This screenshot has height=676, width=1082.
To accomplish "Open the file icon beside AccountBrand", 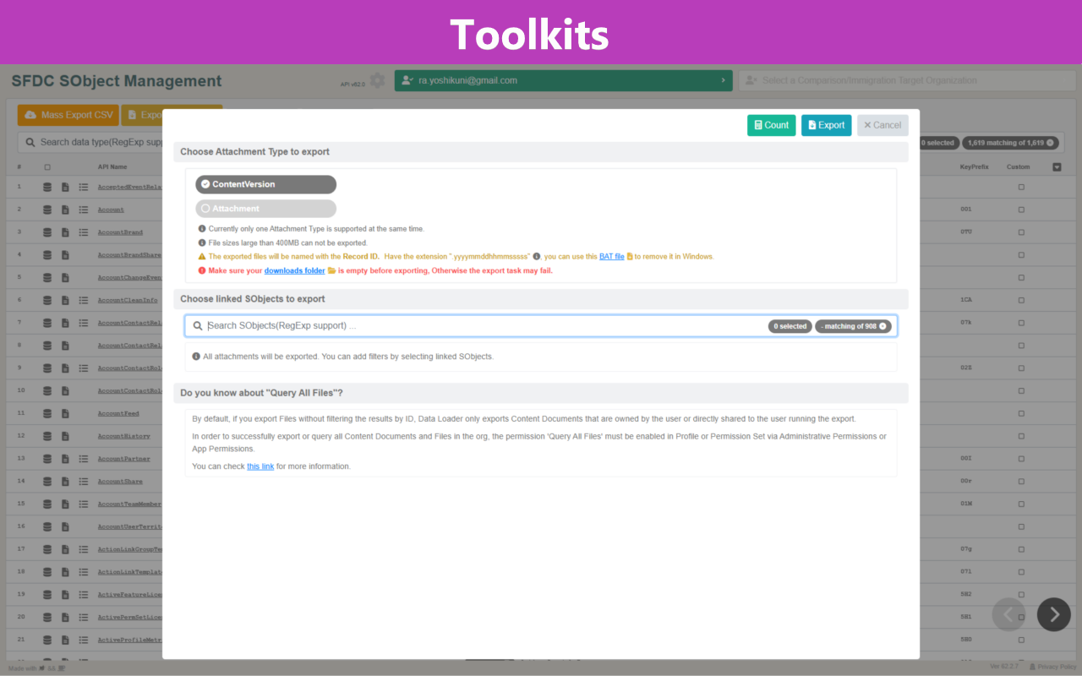I will tap(66, 232).
